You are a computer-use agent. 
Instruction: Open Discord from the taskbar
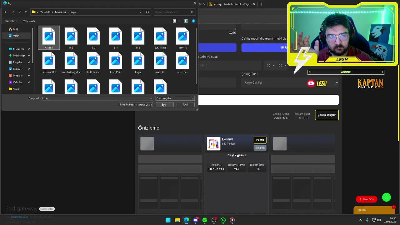click(x=196, y=220)
